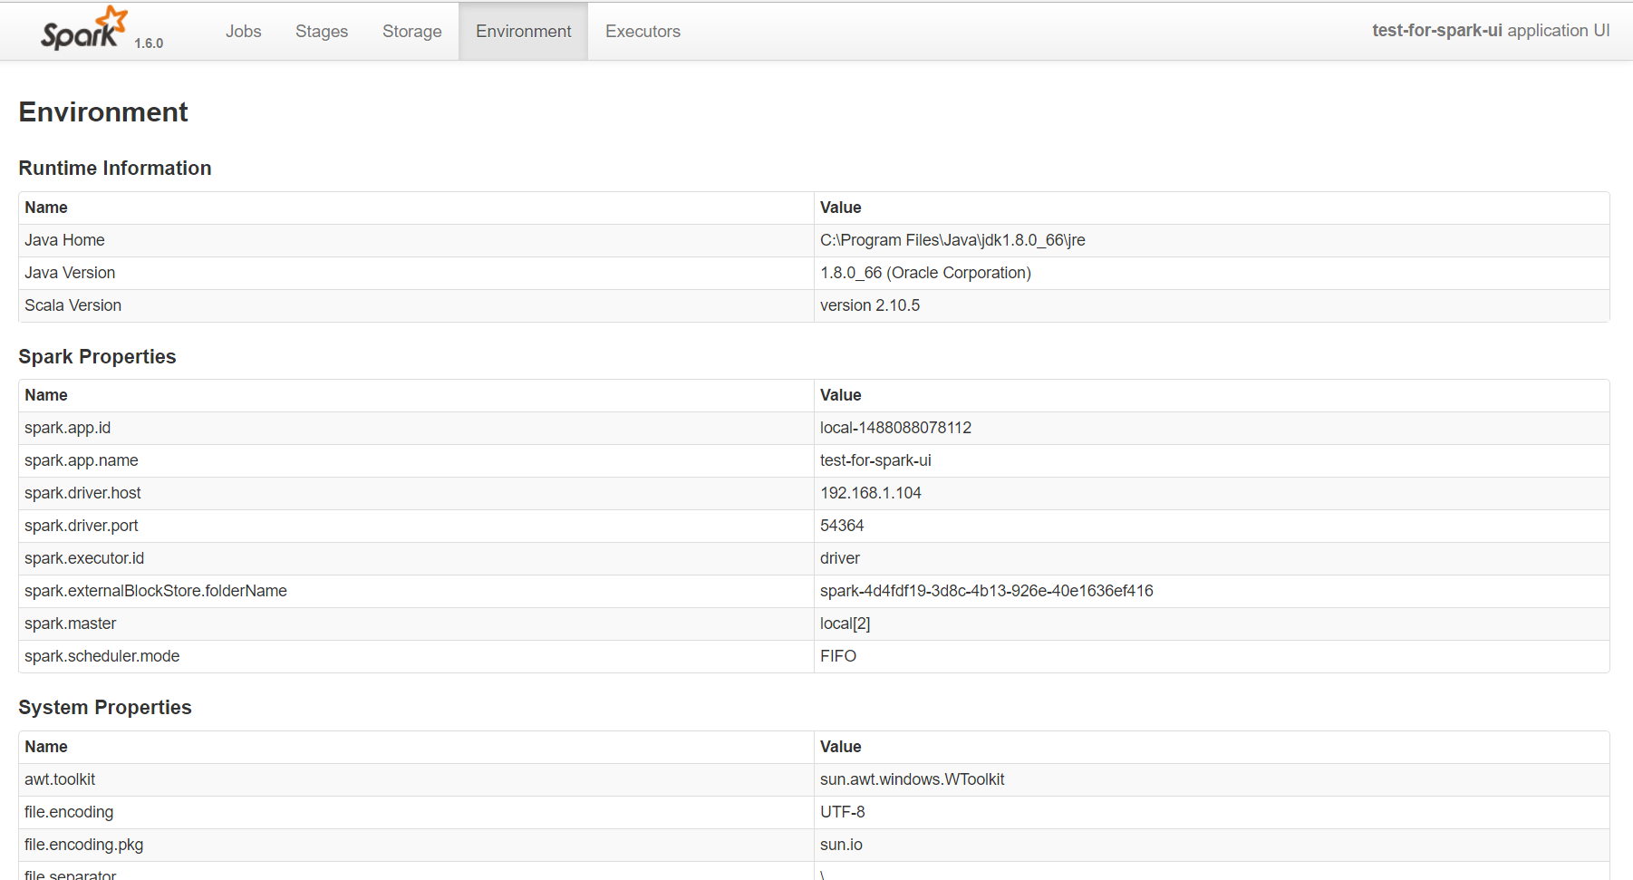Switch to the Stages tab

pyautogui.click(x=322, y=32)
